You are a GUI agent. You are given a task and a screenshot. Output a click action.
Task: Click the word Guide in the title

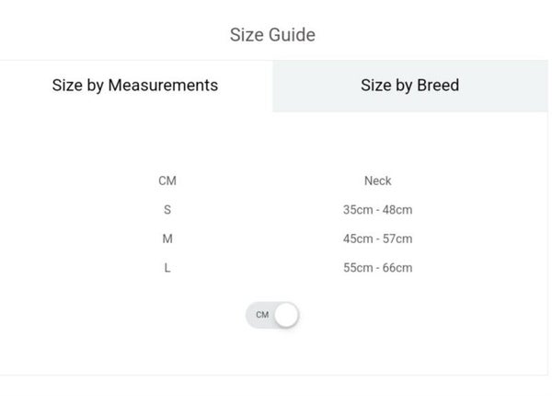pos(292,35)
